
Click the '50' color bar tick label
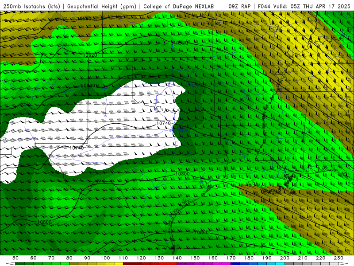point(15,258)
